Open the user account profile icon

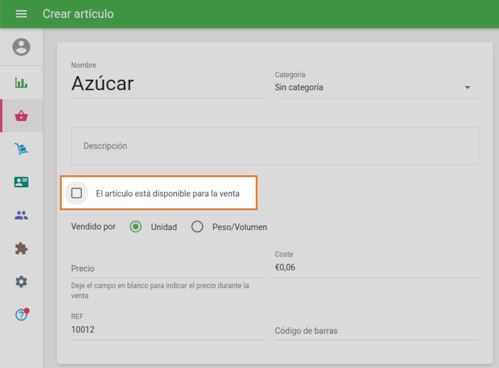click(x=21, y=47)
